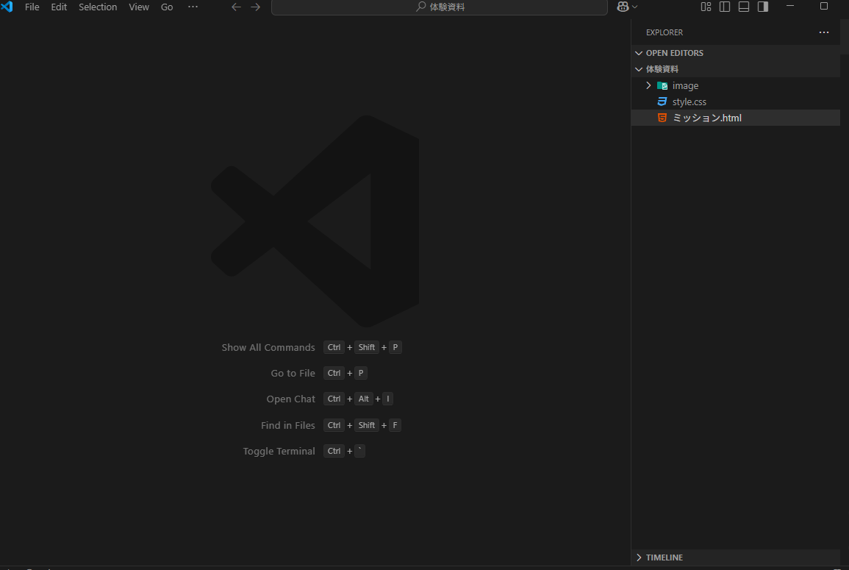The width and height of the screenshot is (849, 570).
Task: Open Explorer's Views and More Actions ellipsis
Action: [824, 32]
